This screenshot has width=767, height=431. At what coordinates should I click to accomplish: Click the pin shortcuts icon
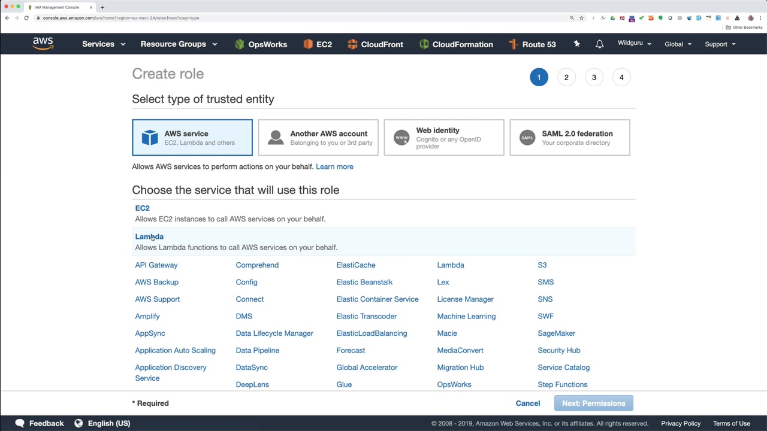click(576, 44)
